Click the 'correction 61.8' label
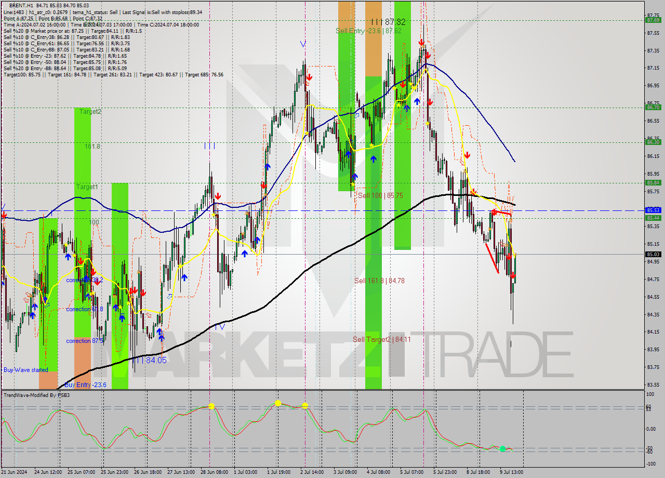Viewport: 665px width, 478px height. [x=85, y=309]
